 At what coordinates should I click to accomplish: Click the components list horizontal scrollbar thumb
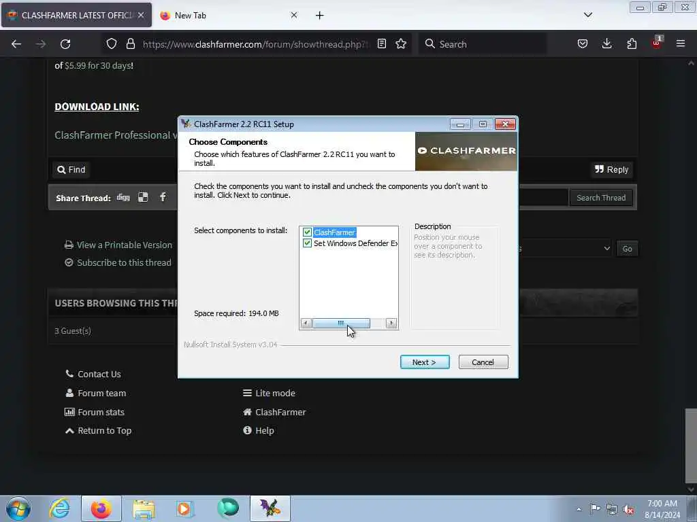(341, 323)
